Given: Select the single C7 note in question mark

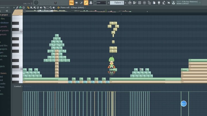Looking at the screenshot, I should 113,32.
